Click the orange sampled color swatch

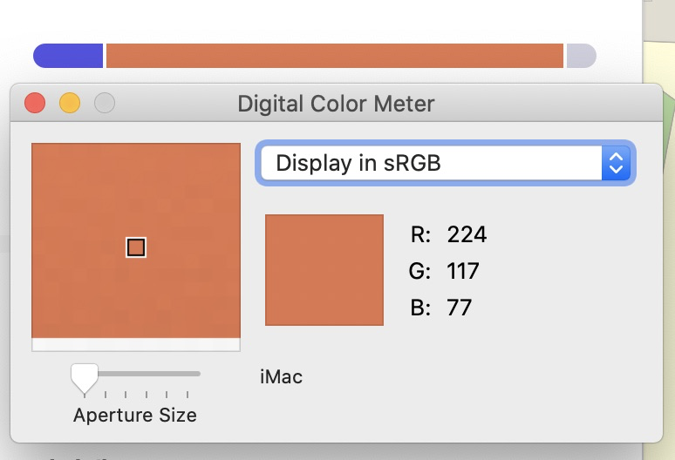(x=324, y=270)
